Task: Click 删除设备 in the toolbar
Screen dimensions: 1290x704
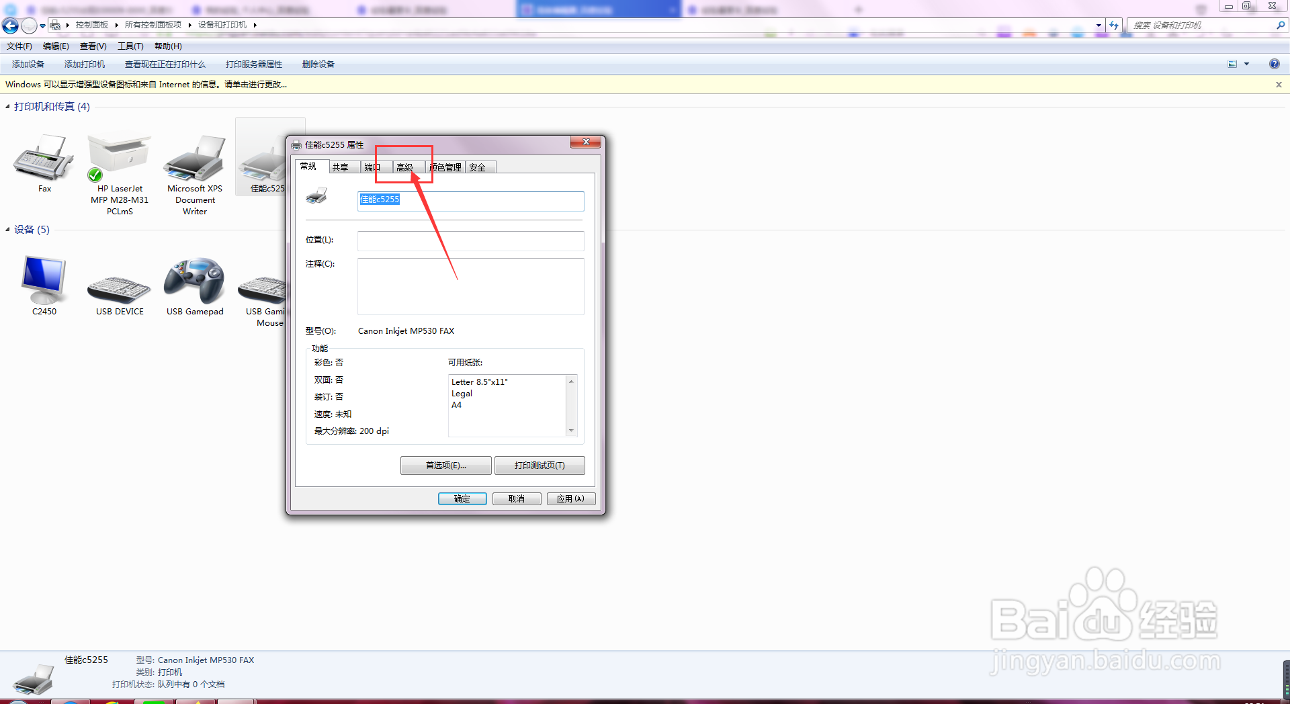Action: pos(318,64)
